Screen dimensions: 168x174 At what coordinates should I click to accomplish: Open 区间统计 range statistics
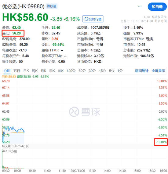142,71
